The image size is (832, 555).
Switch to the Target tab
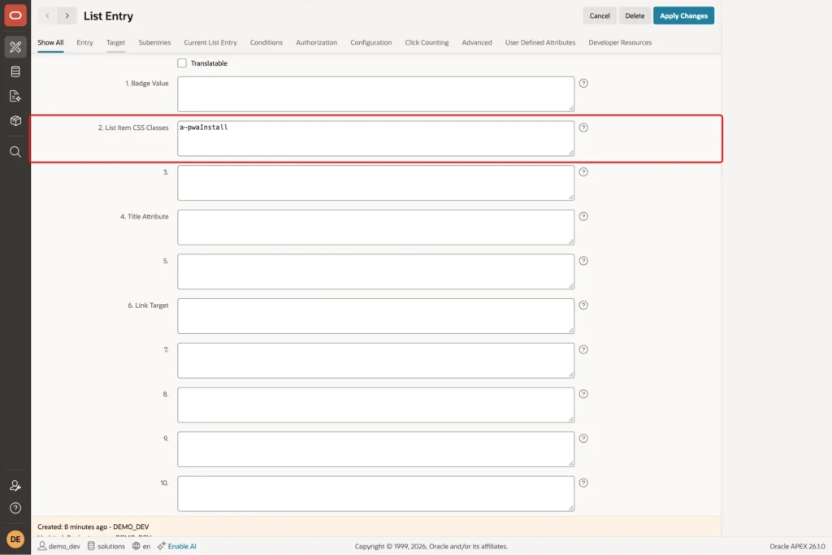pos(115,42)
